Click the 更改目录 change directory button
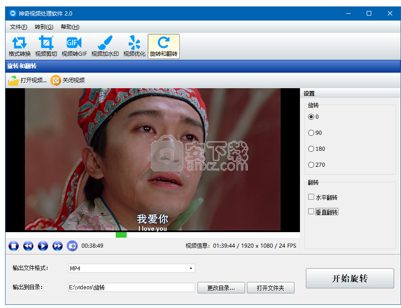401x308 pixels. (221, 288)
